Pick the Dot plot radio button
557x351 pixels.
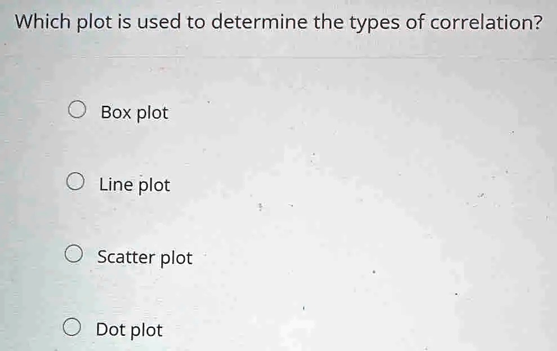[72, 327]
